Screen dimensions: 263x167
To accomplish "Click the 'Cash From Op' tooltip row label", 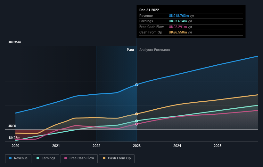I will click(151, 33).
